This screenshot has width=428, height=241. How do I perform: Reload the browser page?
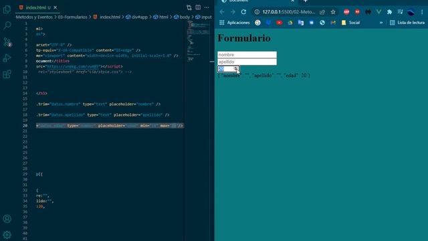pyautogui.click(x=243, y=12)
